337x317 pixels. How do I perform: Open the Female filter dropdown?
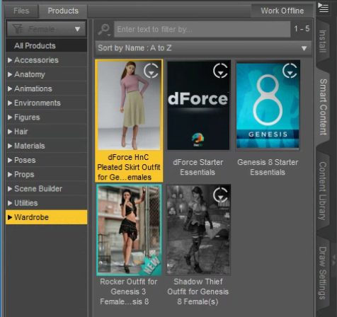pos(46,29)
